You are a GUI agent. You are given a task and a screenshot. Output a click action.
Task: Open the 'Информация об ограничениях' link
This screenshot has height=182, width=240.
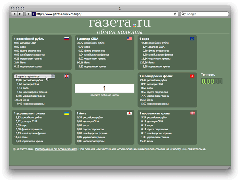click(56, 149)
